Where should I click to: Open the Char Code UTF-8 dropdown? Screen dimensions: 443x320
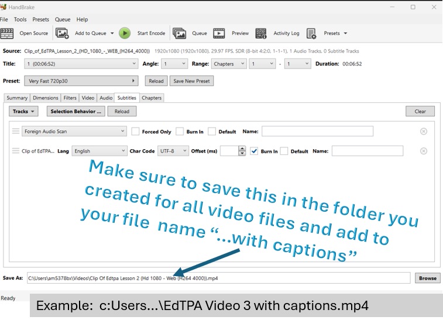(173, 151)
